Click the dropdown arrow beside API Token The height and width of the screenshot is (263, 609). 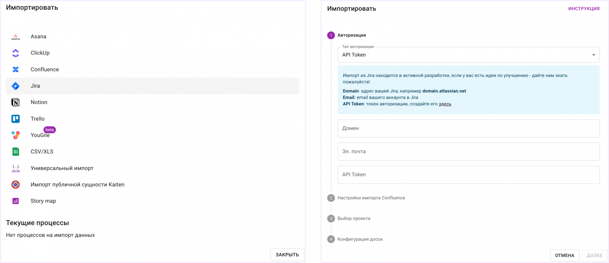pos(594,55)
